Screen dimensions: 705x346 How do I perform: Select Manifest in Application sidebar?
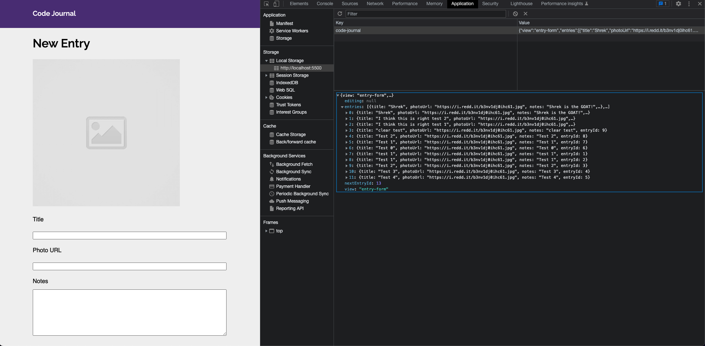pyautogui.click(x=285, y=24)
